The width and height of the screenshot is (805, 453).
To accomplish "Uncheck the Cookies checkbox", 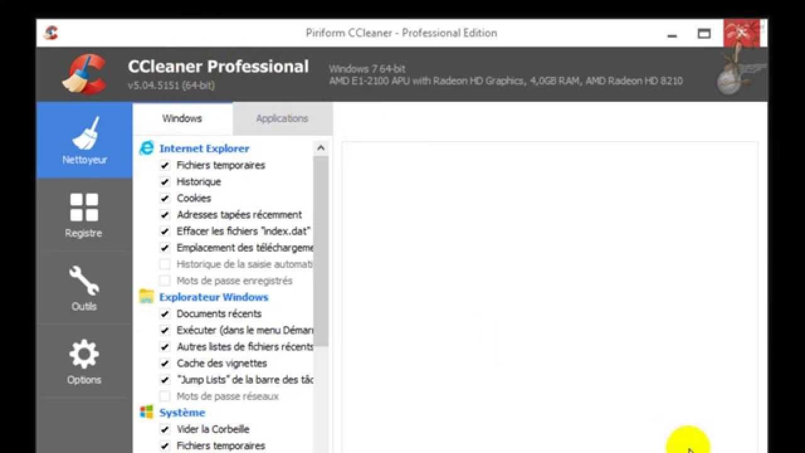I will (x=165, y=198).
